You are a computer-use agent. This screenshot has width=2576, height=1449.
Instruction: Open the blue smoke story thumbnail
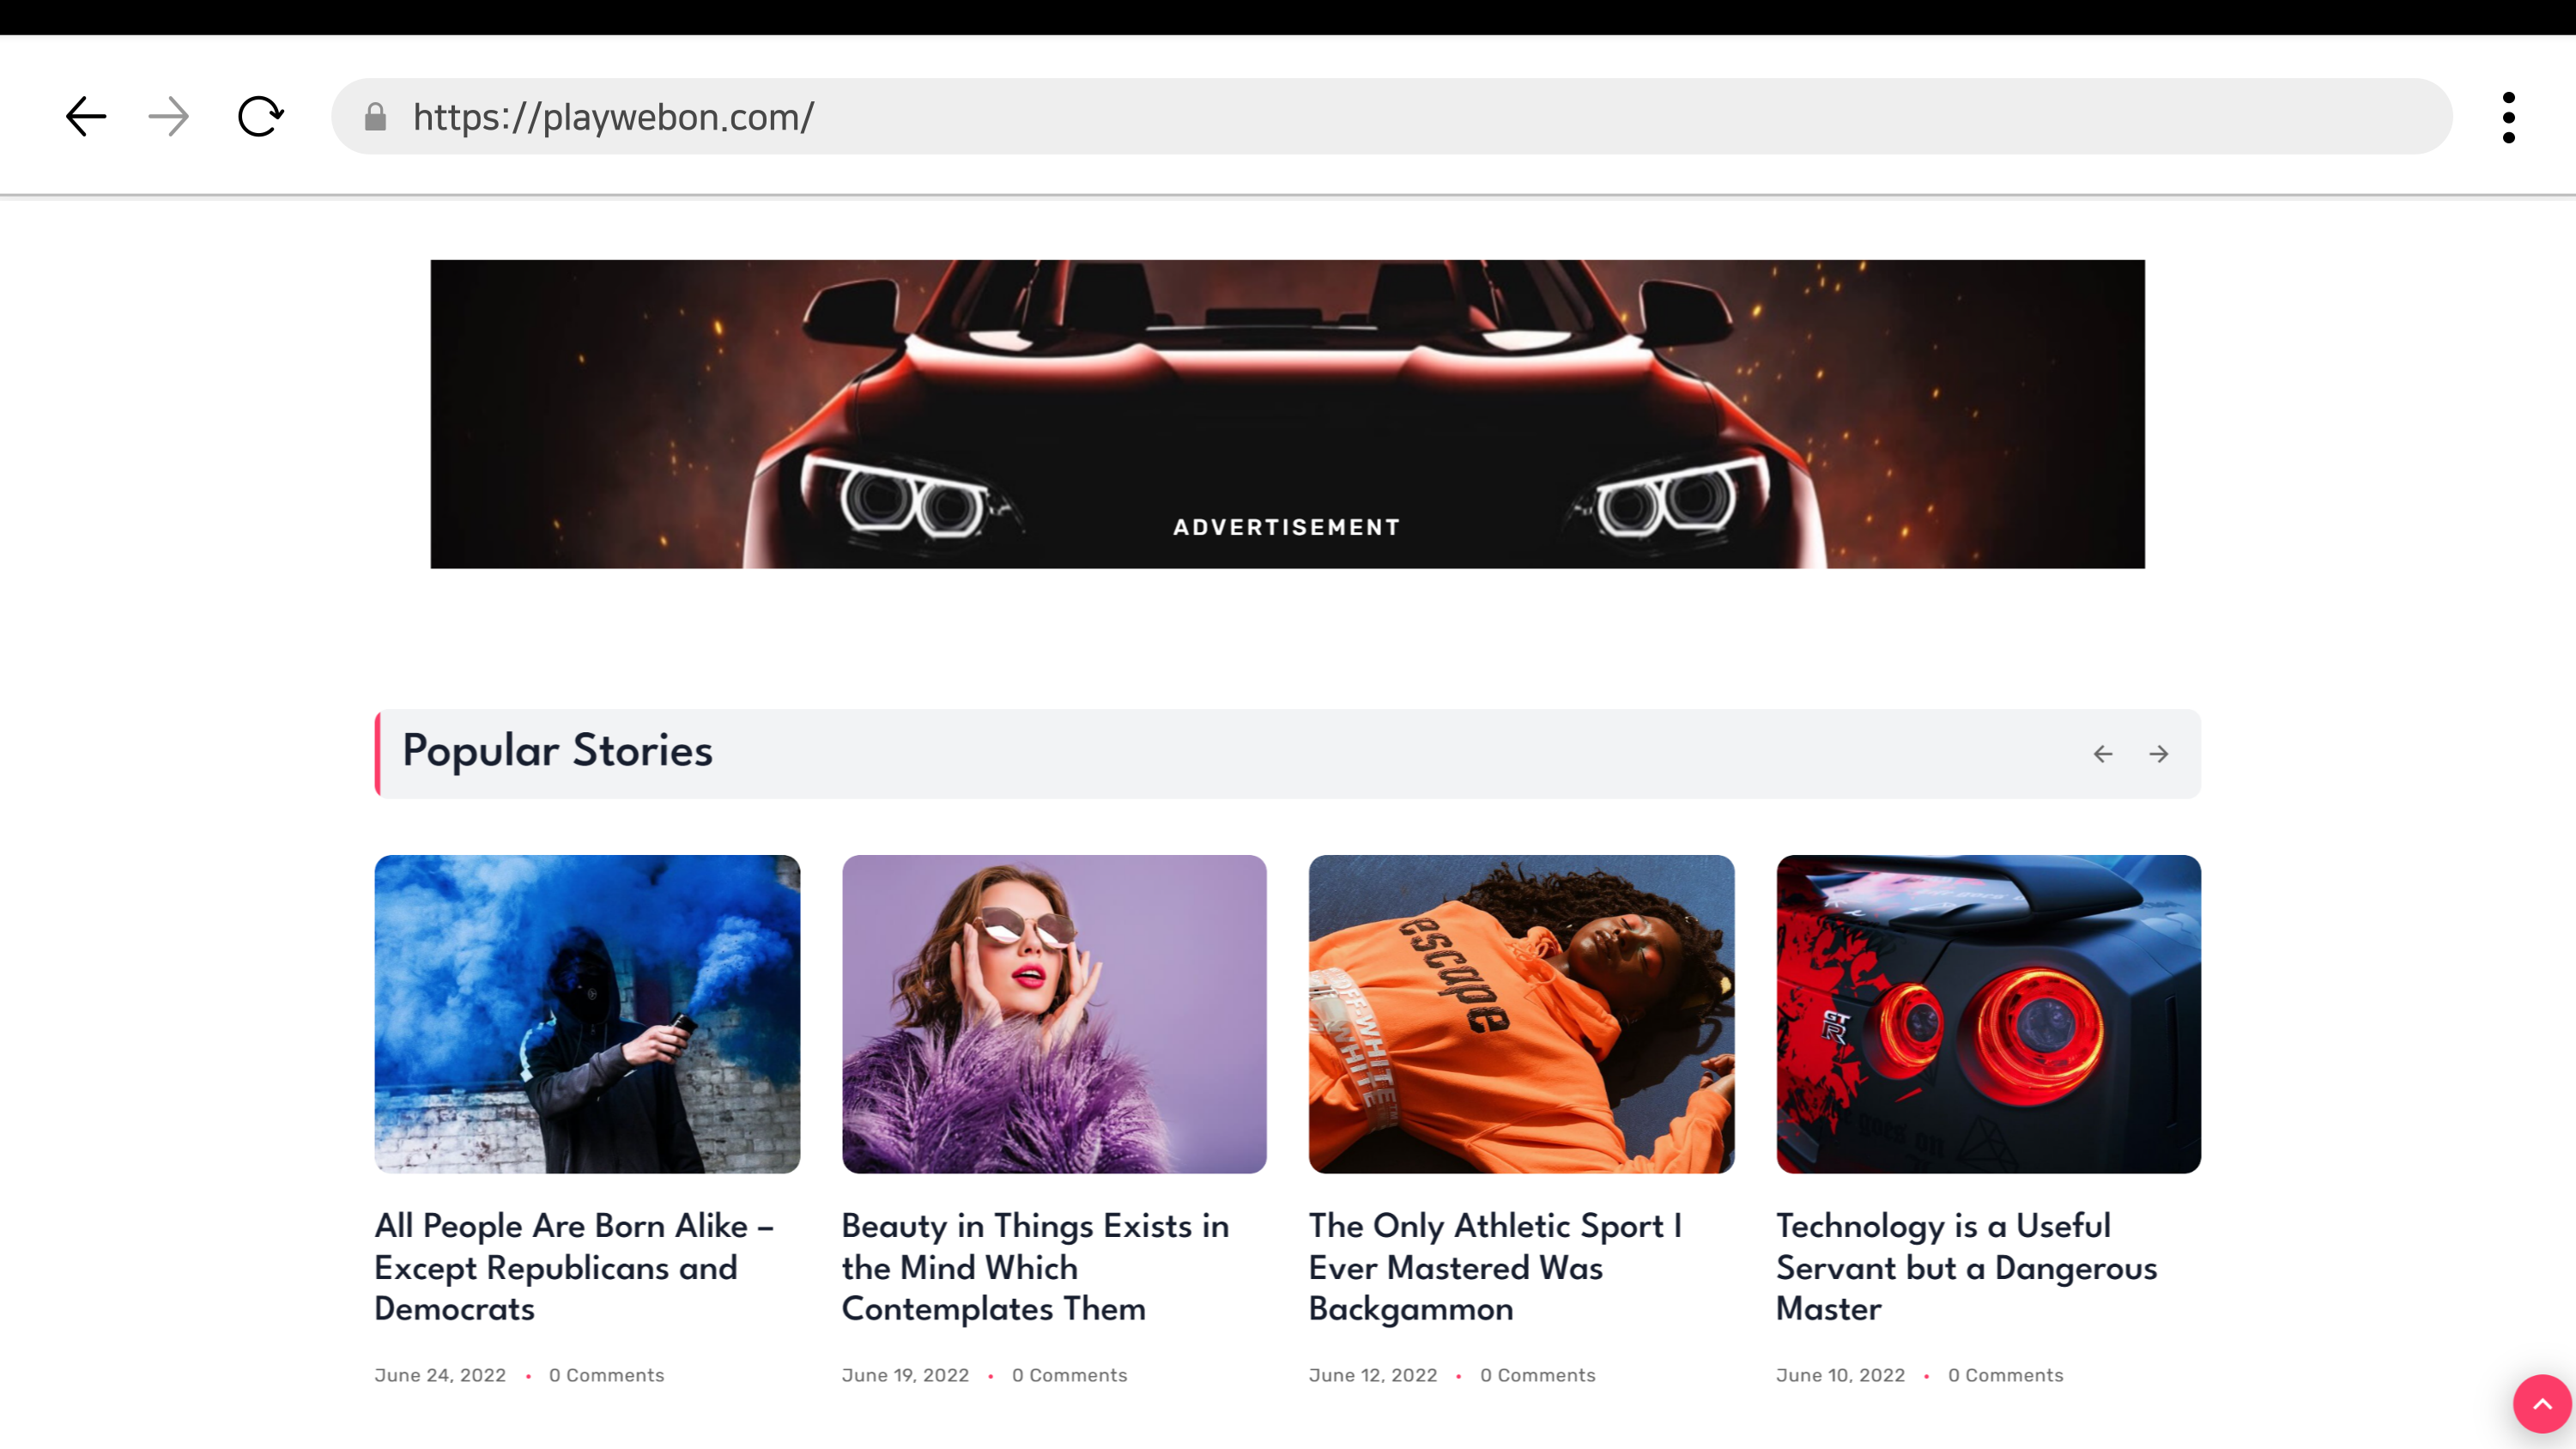pos(587,1013)
